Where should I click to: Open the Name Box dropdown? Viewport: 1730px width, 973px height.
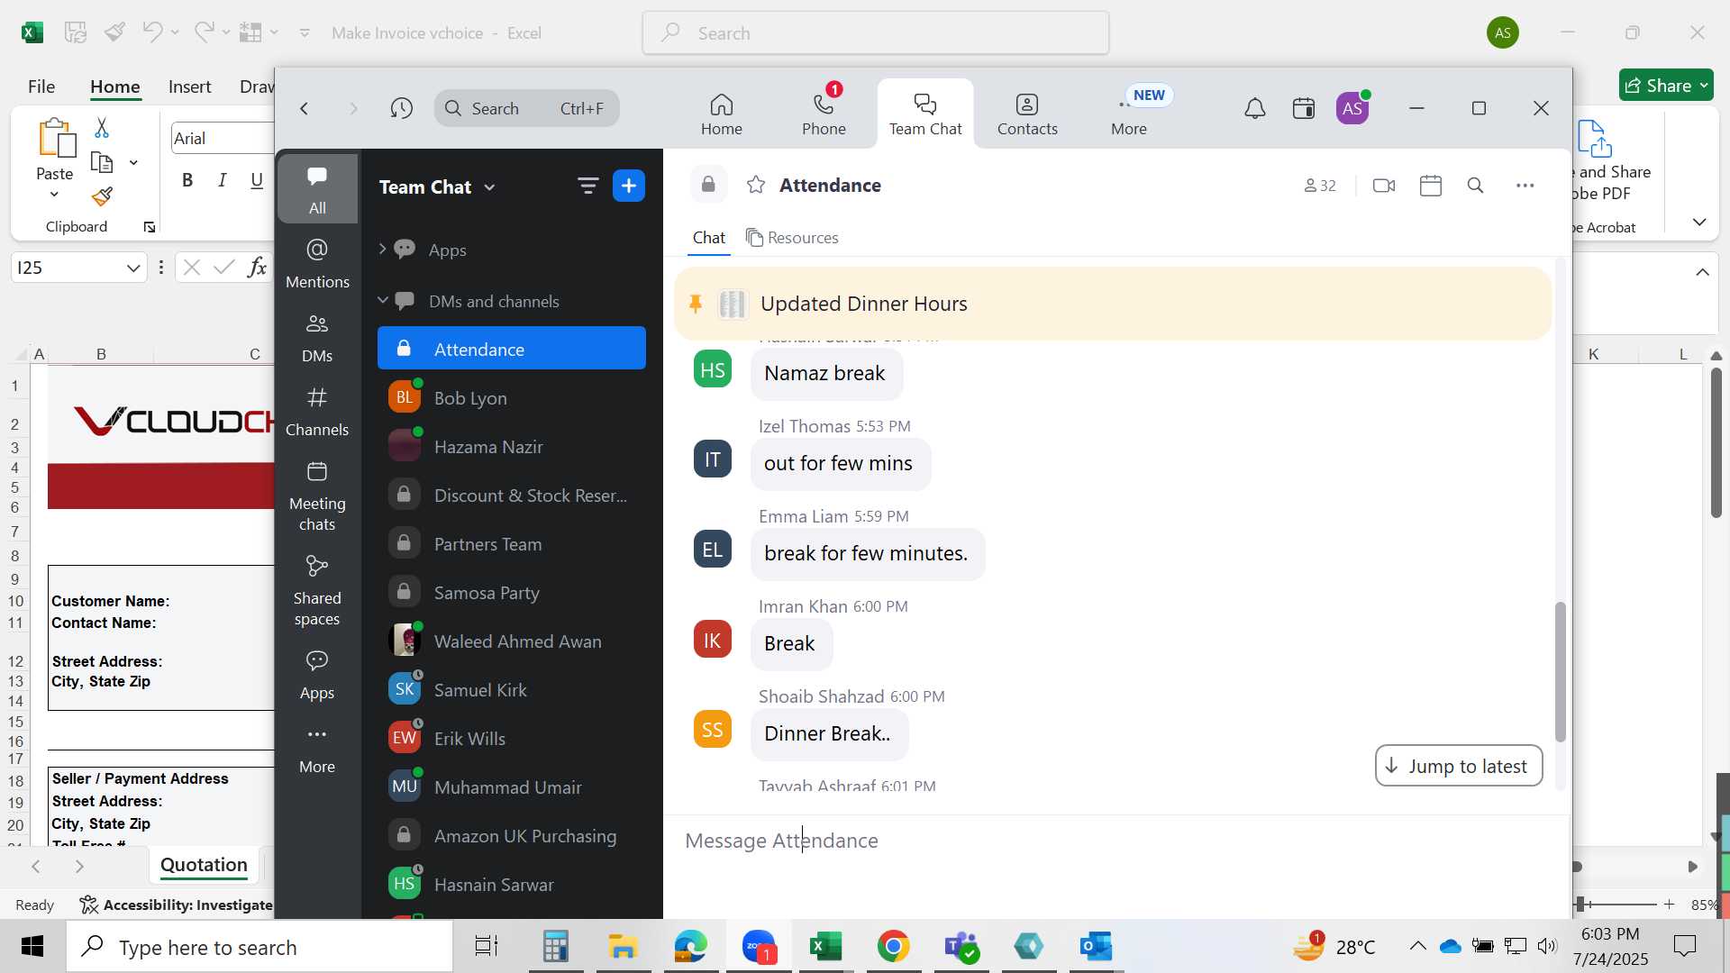[132, 268]
